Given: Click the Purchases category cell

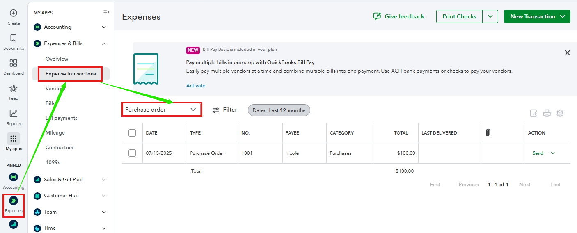Looking at the screenshot, I should pos(341,153).
